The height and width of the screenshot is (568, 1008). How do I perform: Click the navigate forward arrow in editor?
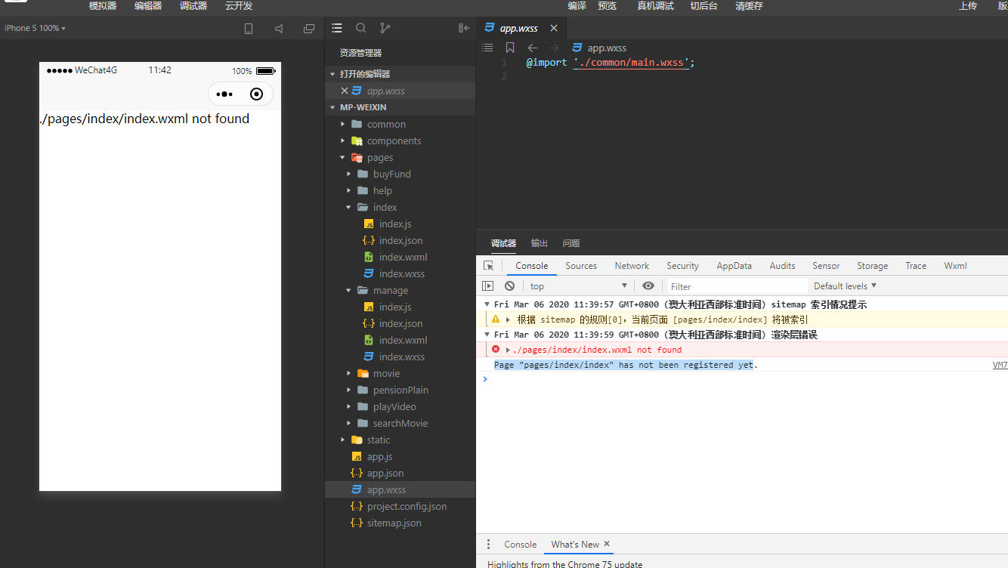(554, 48)
